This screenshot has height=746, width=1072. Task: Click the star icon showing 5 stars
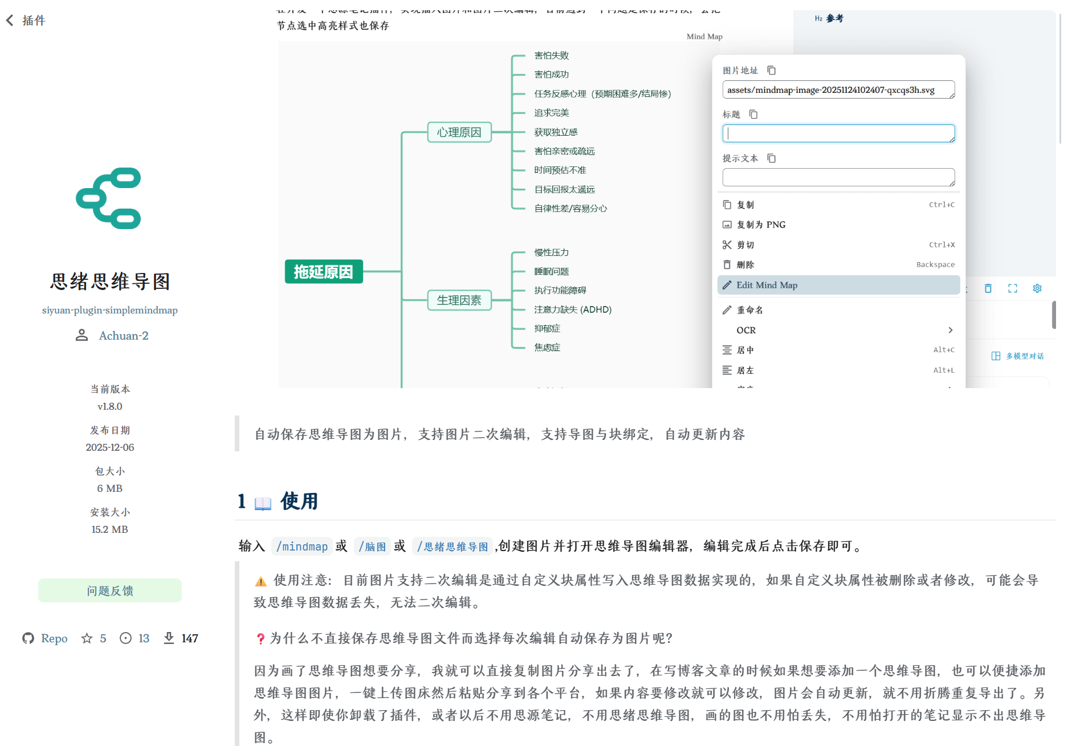point(87,638)
